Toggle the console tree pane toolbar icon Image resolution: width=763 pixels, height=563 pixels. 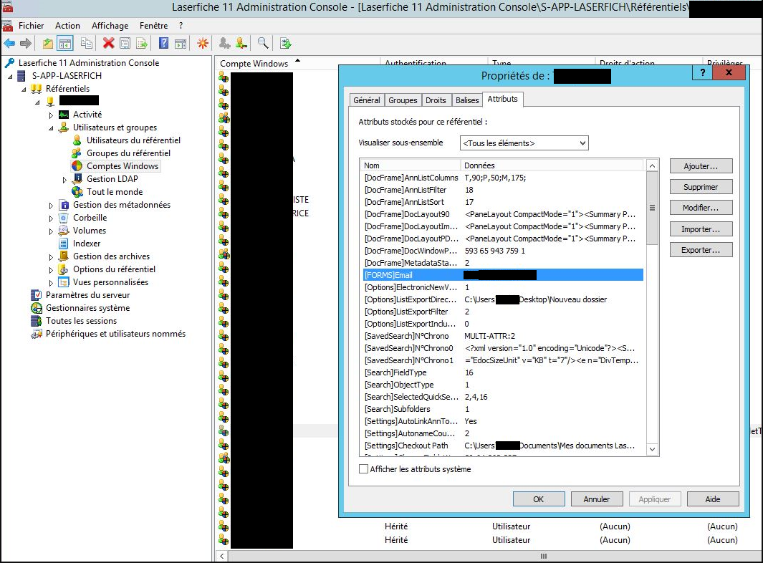(x=65, y=43)
